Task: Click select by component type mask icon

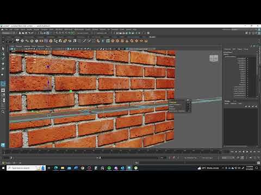Action: [47, 33]
